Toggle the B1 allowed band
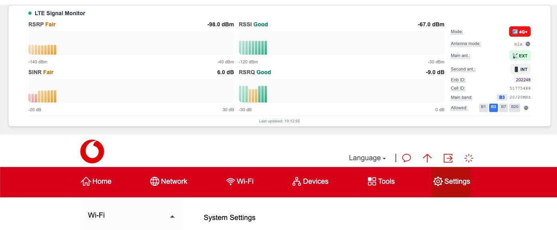Image resolution: width=557 pixels, height=230 pixels. pyautogui.click(x=483, y=108)
